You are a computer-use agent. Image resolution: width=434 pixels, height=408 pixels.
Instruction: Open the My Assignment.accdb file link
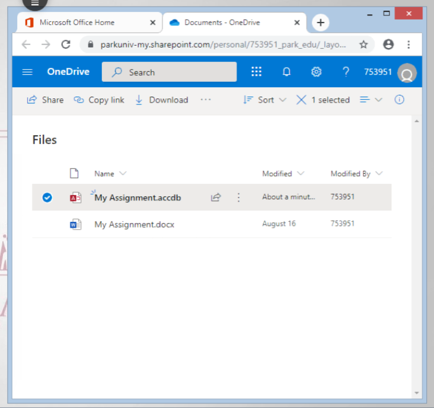click(138, 197)
